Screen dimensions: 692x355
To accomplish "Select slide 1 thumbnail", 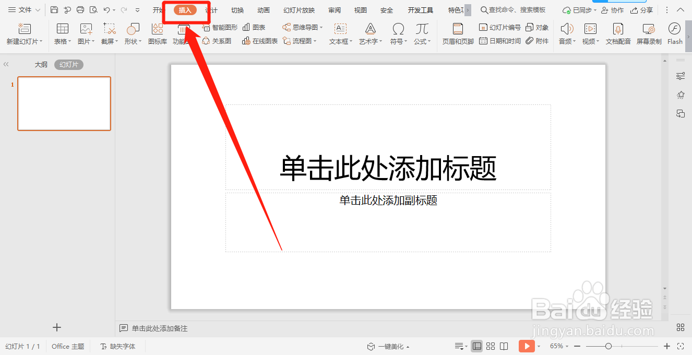I will 64,103.
